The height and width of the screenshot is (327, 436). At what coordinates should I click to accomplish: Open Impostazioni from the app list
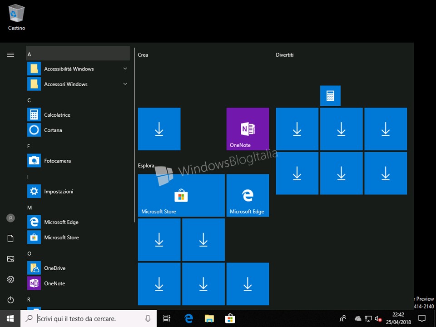(x=59, y=192)
